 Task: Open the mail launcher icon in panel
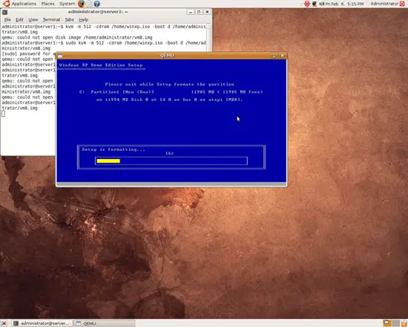(x=89, y=4)
